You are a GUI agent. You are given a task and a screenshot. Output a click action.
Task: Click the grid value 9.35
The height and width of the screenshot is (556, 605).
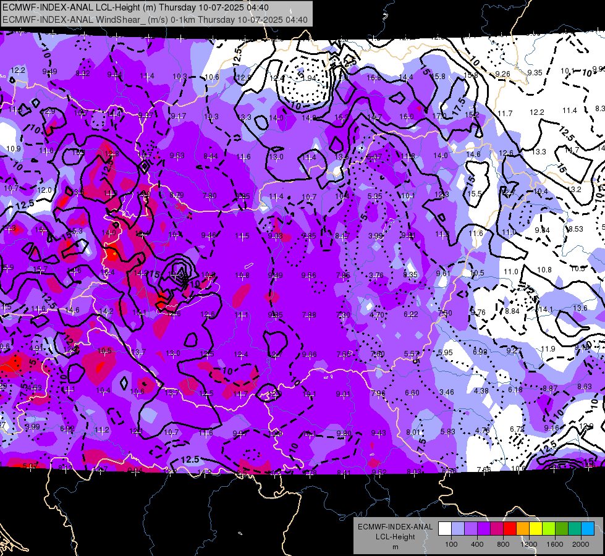[535, 72]
